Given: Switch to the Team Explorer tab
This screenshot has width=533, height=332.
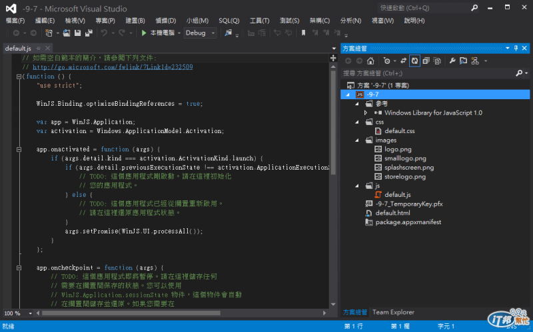Looking at the screenshot, I should point(393,312).
